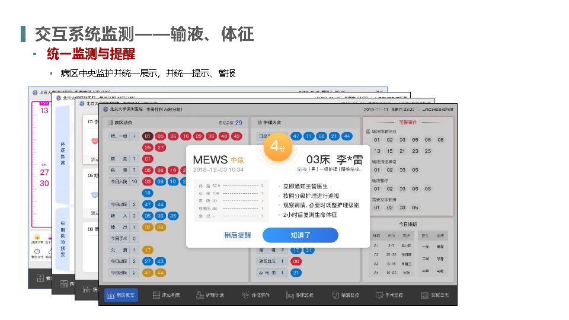Click recommendation 立即通知主管医生
The image size is (569, 320).
306,186
